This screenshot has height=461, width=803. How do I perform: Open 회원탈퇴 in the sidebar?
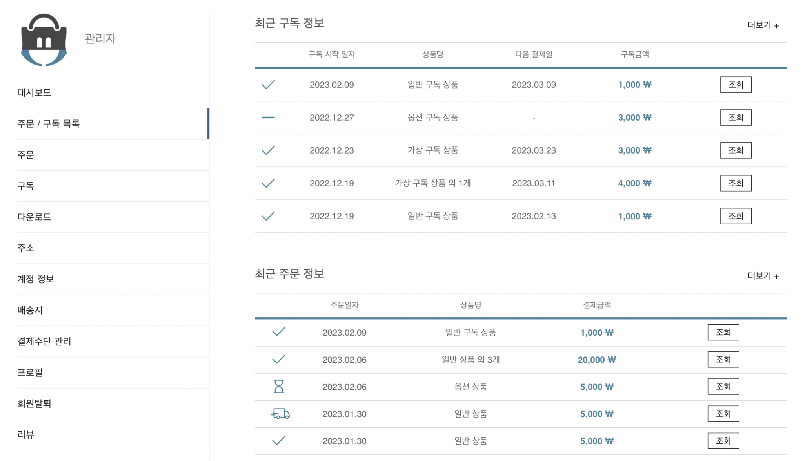click(x=35, y=403)
